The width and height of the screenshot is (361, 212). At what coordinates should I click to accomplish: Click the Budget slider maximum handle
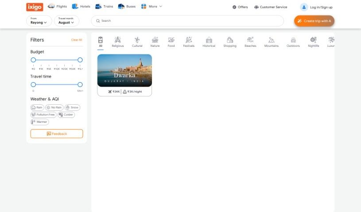click(x=80, y=60)
